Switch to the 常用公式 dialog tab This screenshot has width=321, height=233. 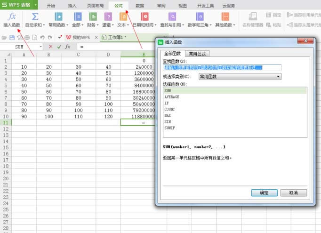[x=197, y=54]
